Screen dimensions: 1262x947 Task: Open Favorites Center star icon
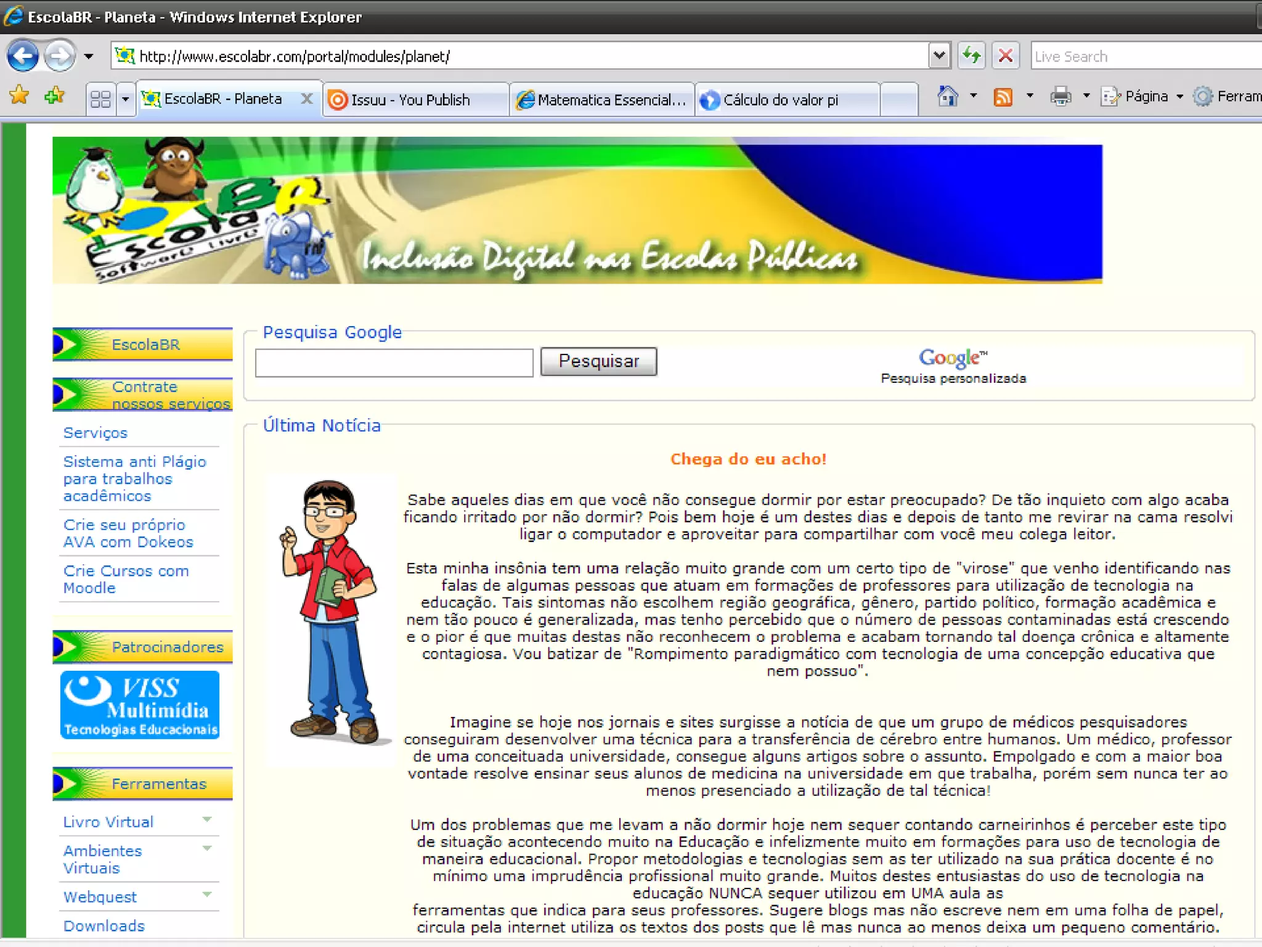tap(19, 96)
